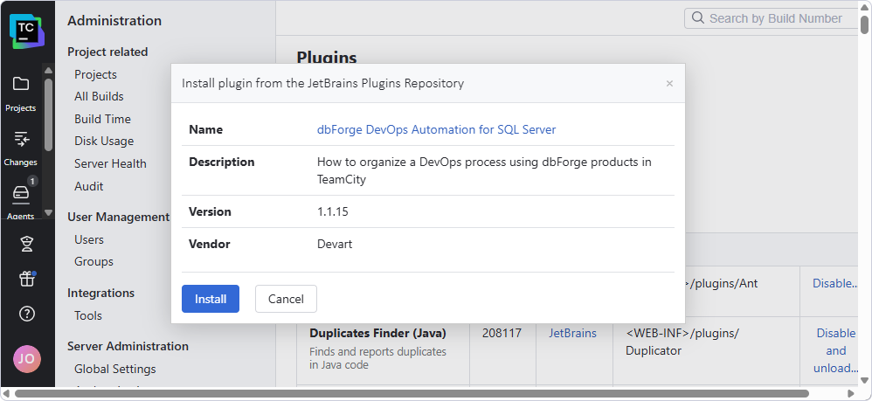Click the Install button
Screen dimensions: 872x401
tap(211, 299)
